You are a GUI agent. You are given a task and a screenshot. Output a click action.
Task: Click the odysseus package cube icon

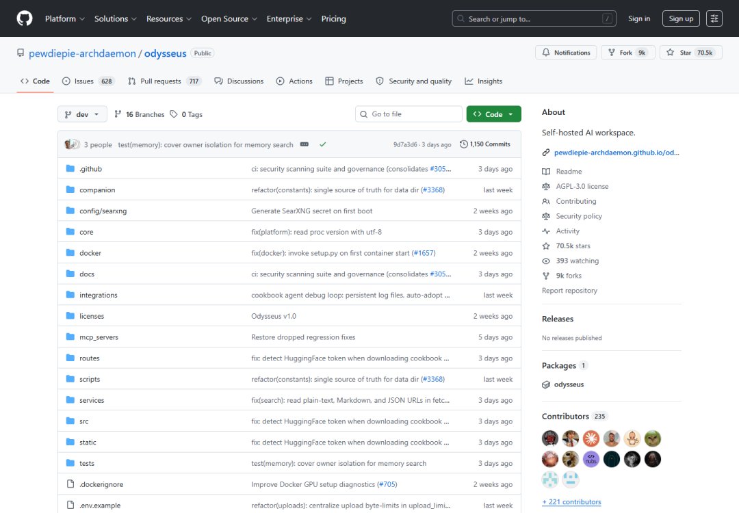click(546, 384)
